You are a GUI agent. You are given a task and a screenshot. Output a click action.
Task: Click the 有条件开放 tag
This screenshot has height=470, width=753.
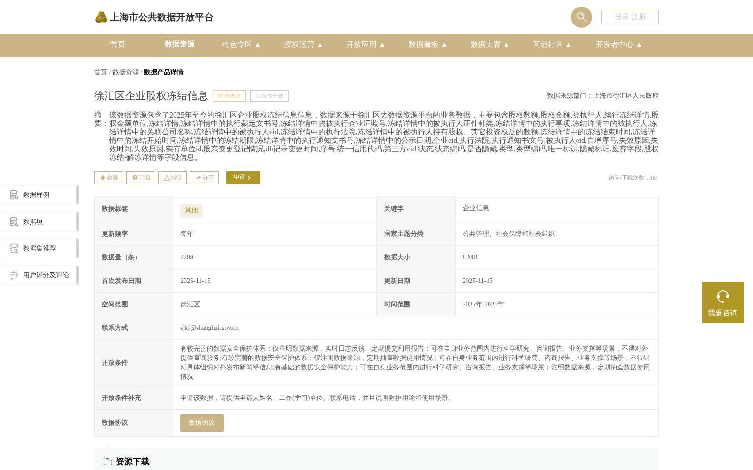(x=270, y=96)
